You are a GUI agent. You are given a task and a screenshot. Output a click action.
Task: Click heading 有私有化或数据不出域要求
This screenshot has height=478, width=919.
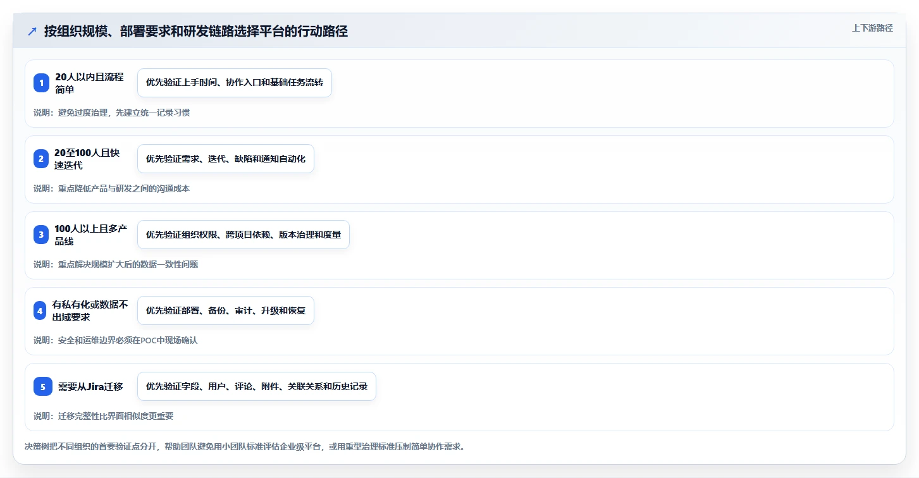click(x=90, y=310)
